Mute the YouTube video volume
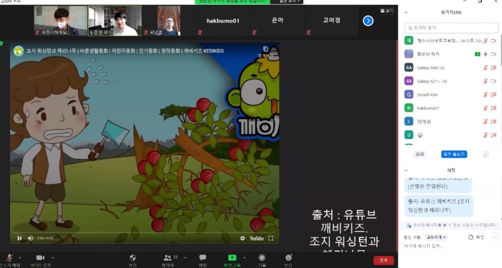The width and height of the screenshot is (502, 268). point(30,239)
